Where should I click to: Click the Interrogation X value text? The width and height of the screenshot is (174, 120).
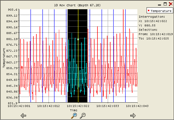(156, 21)
